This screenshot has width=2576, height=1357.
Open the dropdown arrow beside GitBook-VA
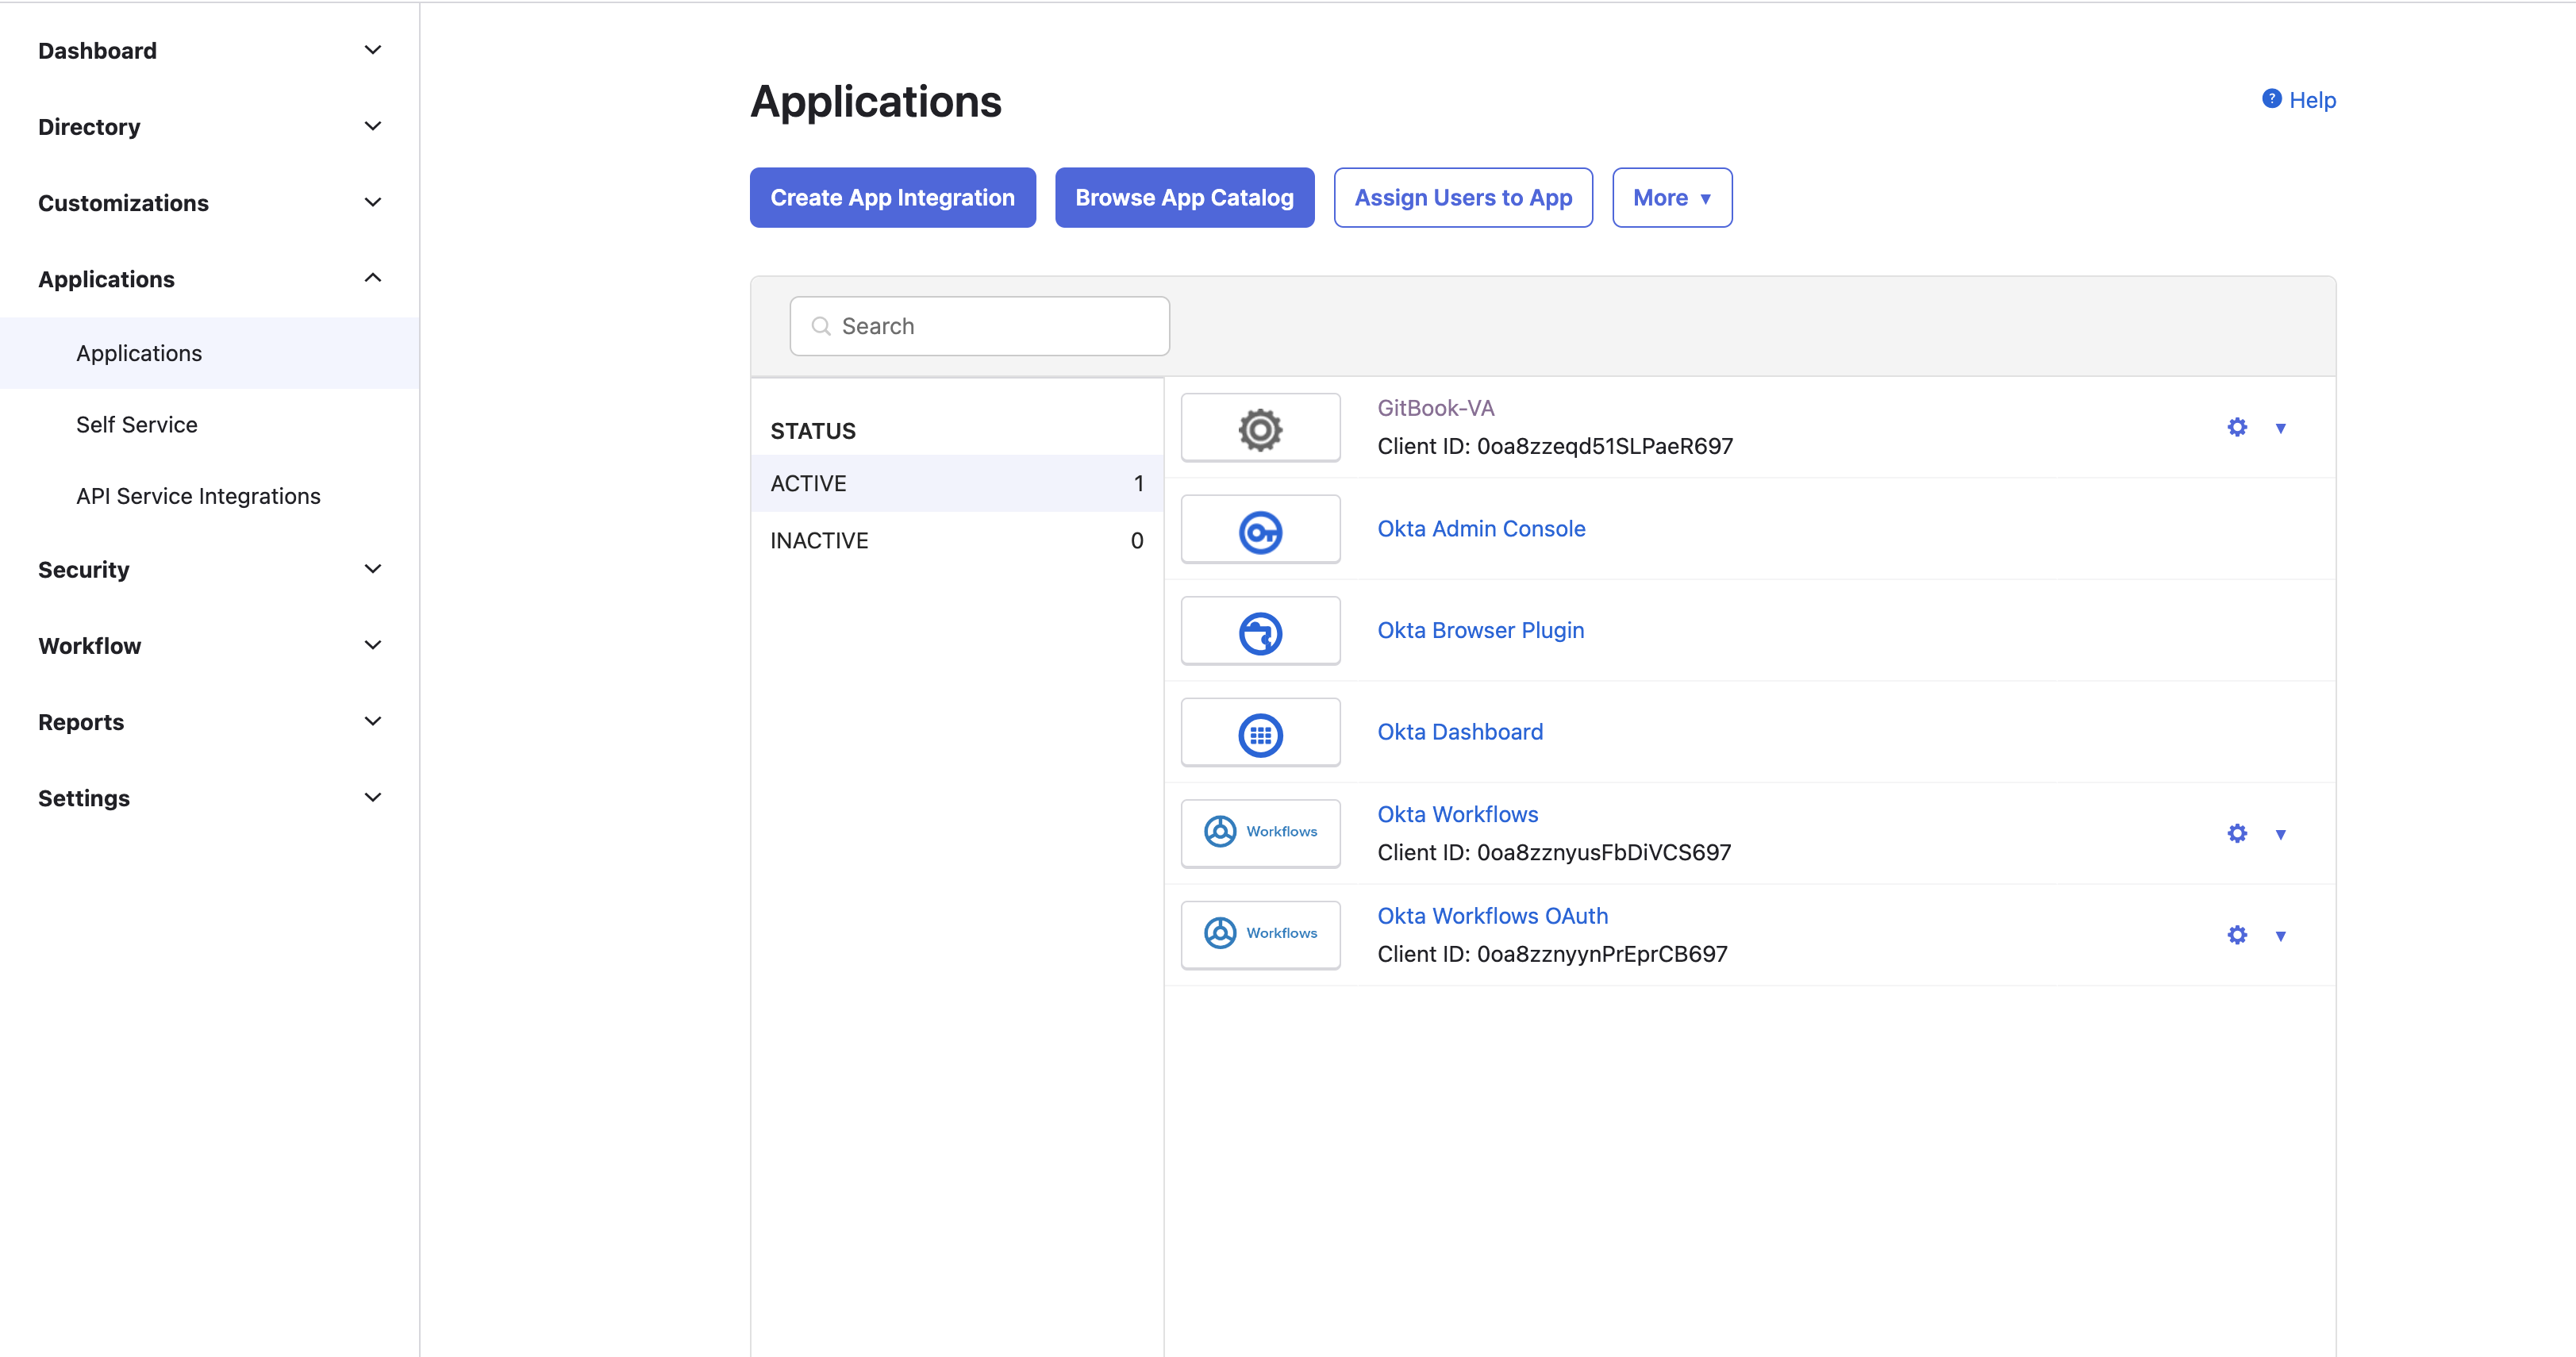click(x=2281, y=427)
